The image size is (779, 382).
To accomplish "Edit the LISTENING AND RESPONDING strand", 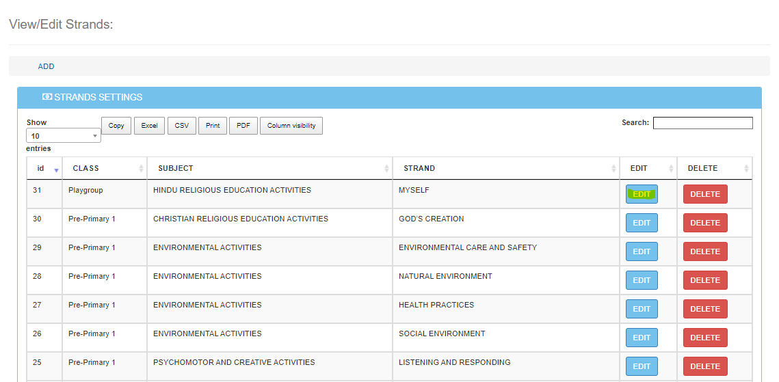I will coord(642,366).
